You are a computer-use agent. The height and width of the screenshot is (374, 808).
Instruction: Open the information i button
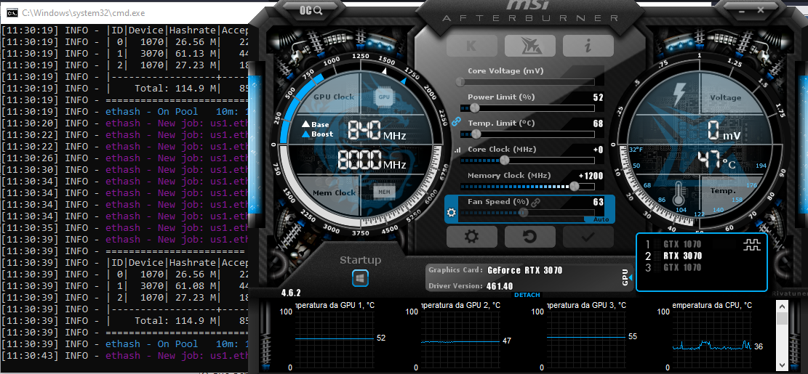[588, 46]
